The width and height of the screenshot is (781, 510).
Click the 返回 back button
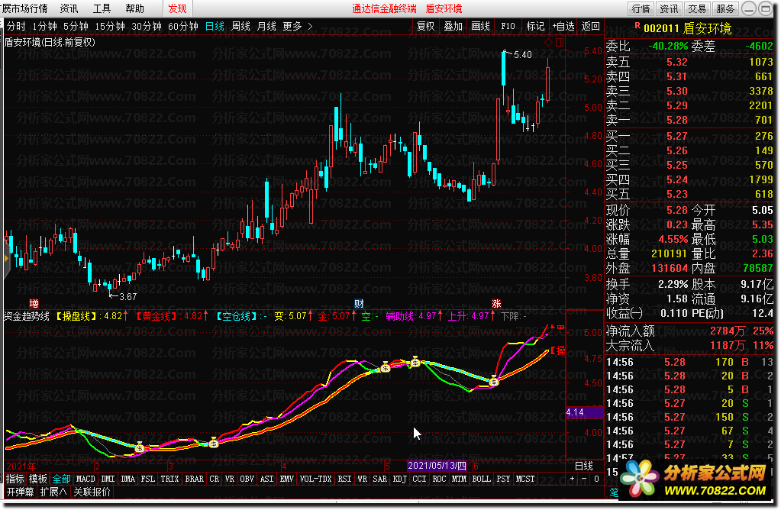pyautogui.click(x=591, y=27)
